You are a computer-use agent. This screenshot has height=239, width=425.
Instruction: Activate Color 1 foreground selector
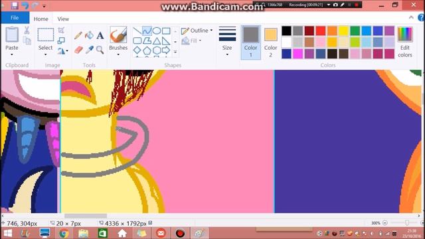251,42
